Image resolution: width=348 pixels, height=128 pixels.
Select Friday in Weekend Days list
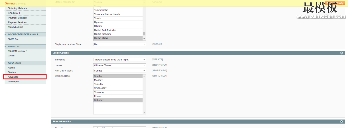(x=118, y=96)
